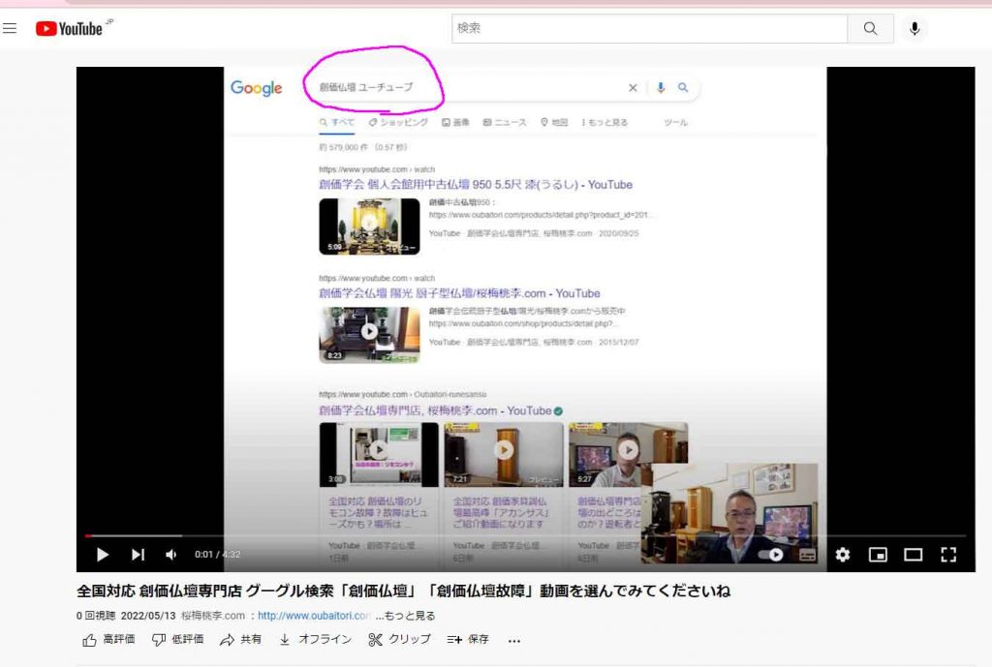This screenshot has height=667, width=992.
Task: Toggle the autoplay switch
Action: point(771,555)
